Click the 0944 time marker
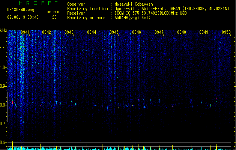The image size is (236, 150). (x=92, y=32)
